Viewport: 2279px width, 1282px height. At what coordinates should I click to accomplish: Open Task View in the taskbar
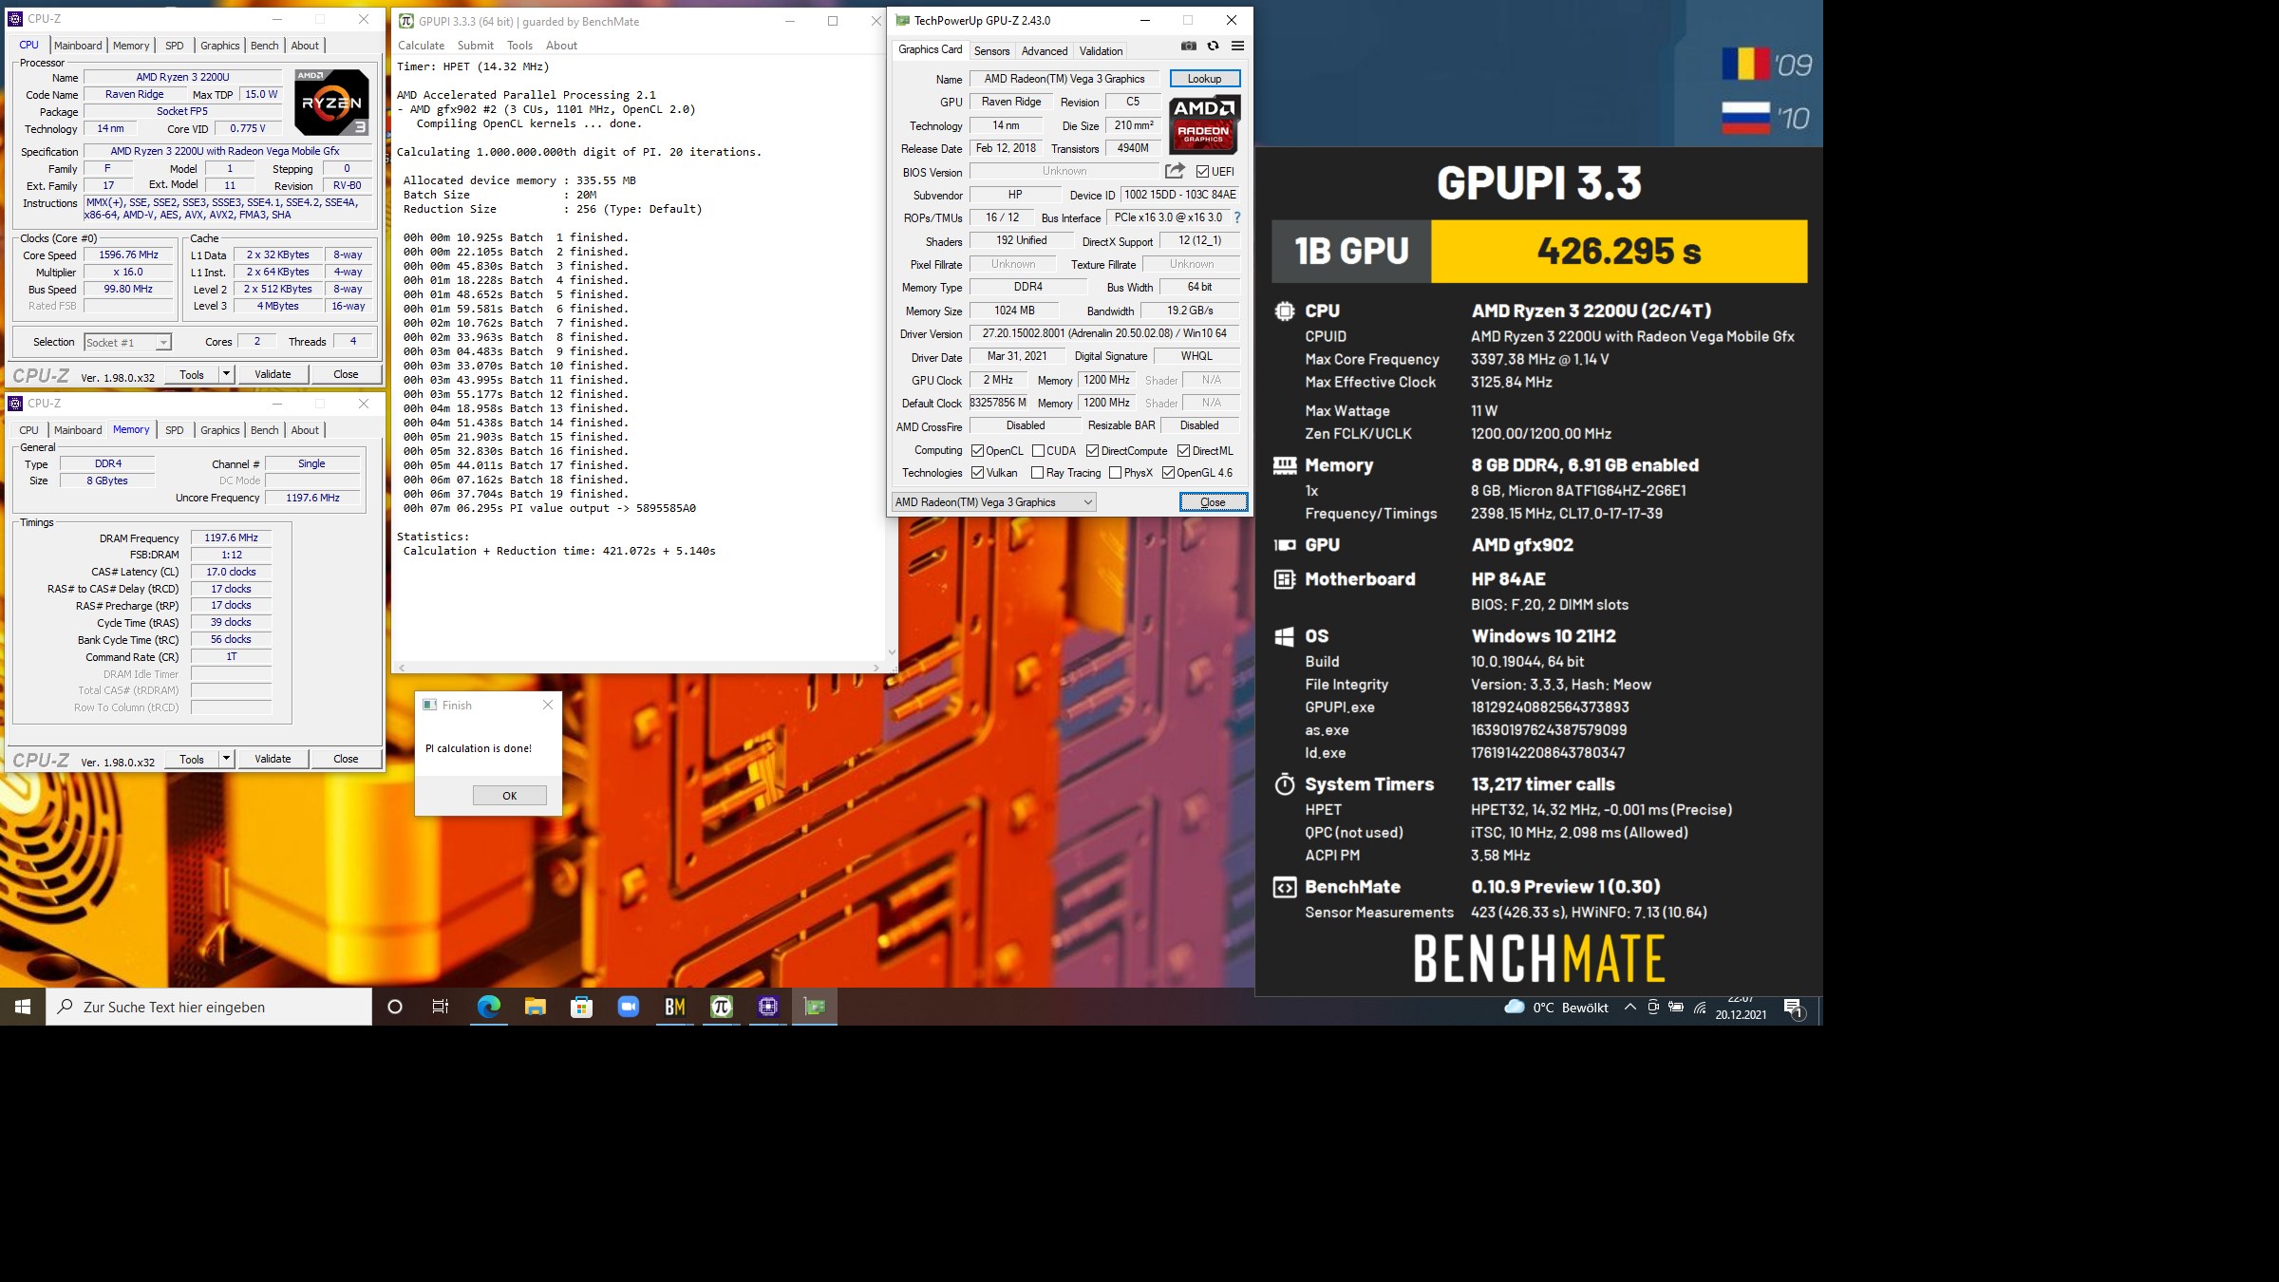click(x=441, y=1007)
